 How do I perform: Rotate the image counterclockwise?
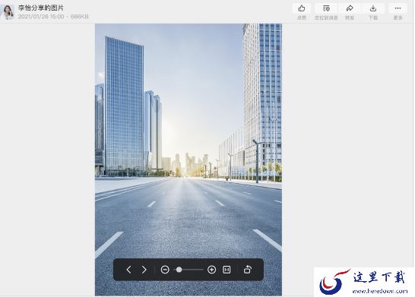[248, 270]
